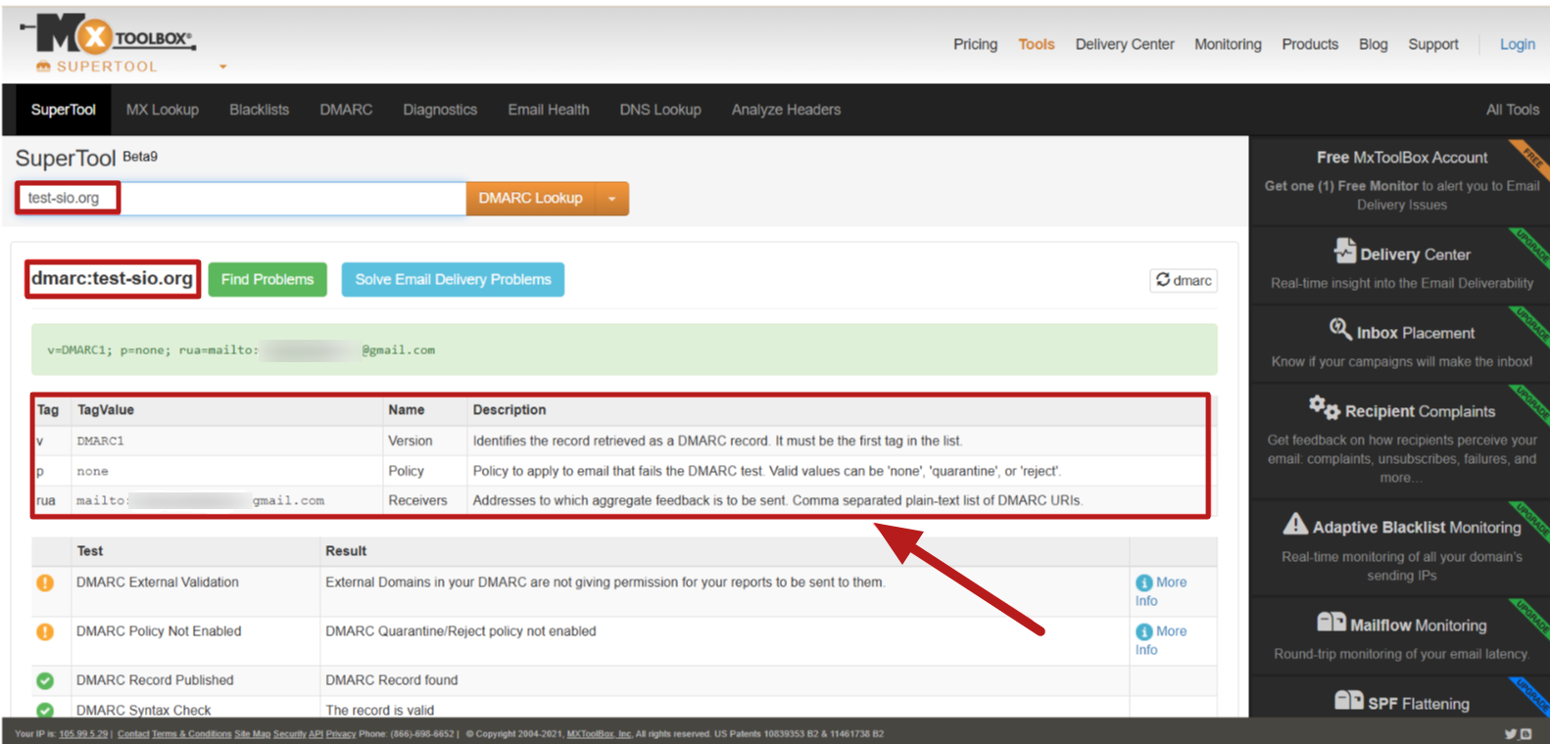
Task: Open Privacy footer link
Action: click(341, 733)
